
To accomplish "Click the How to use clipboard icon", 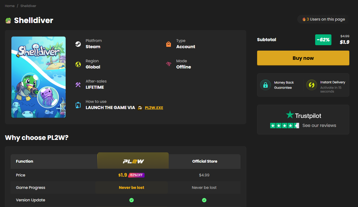I will [78, 105].
